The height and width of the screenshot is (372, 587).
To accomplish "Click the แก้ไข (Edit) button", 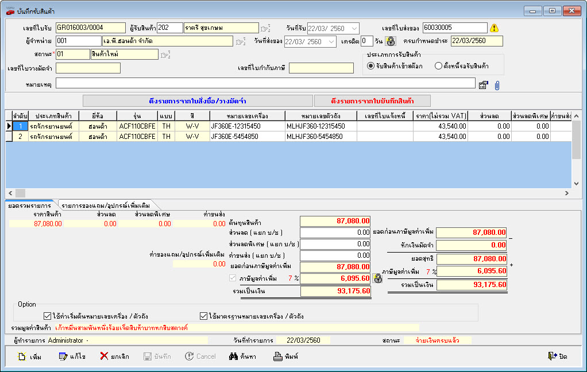I will coord(72,356).
